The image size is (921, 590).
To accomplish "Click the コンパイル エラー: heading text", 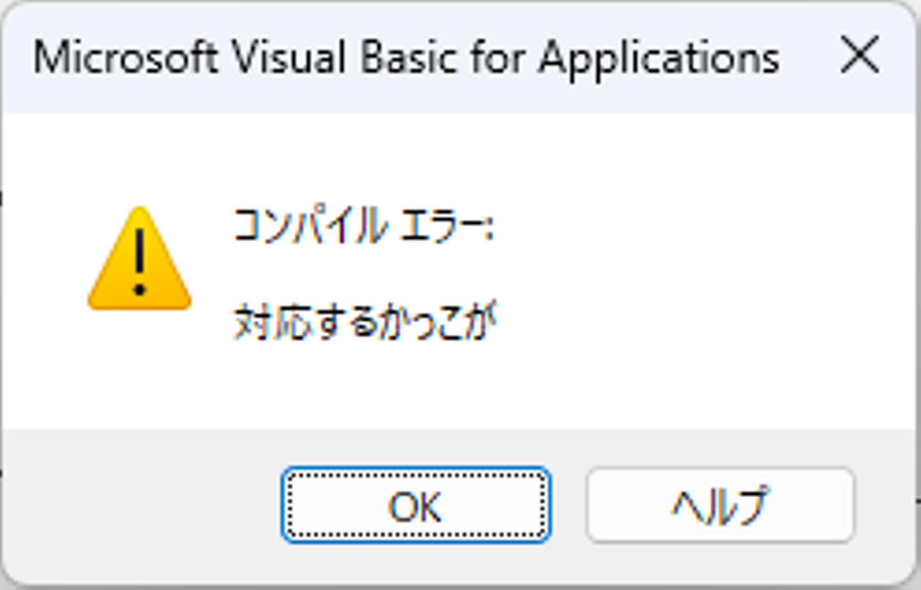I will point(363,226).
